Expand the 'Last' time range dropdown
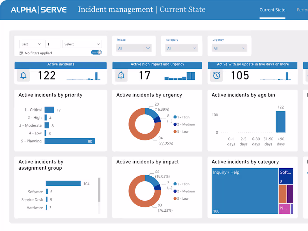 31,44
